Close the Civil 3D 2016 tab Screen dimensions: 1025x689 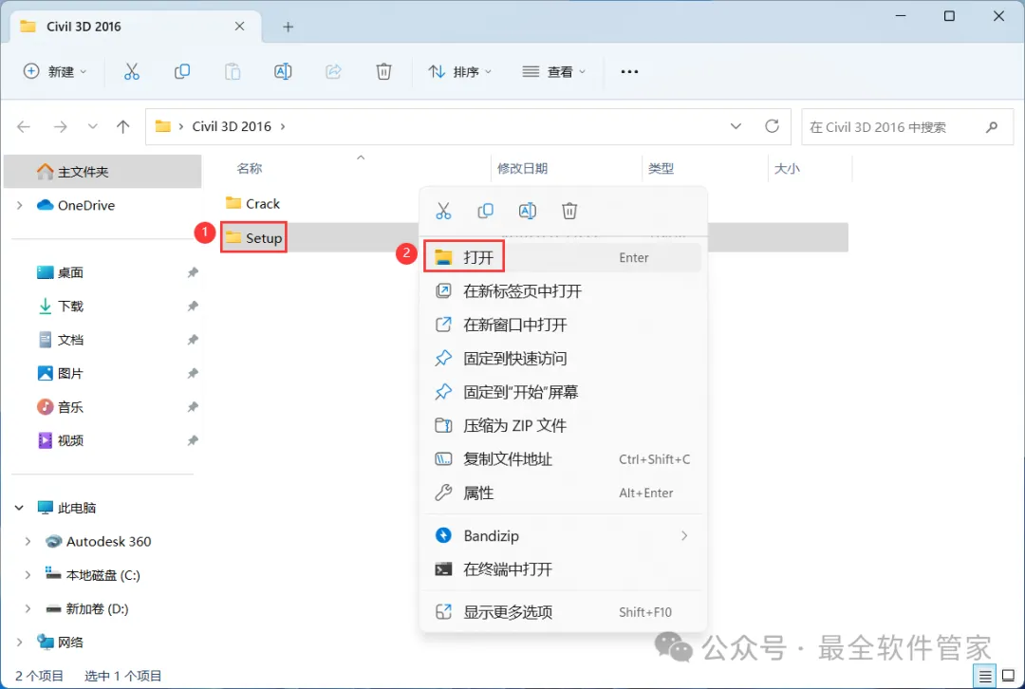[239, 27]
